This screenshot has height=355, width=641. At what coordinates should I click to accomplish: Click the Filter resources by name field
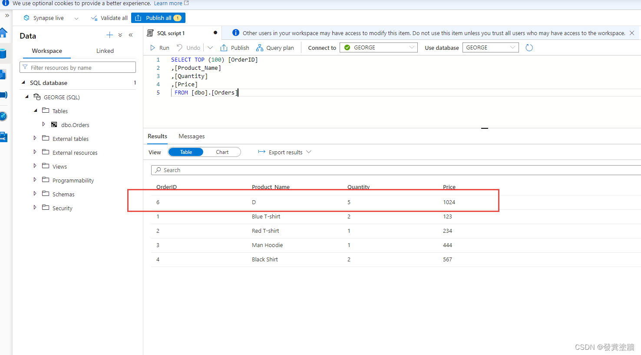(x=77, y=67)
